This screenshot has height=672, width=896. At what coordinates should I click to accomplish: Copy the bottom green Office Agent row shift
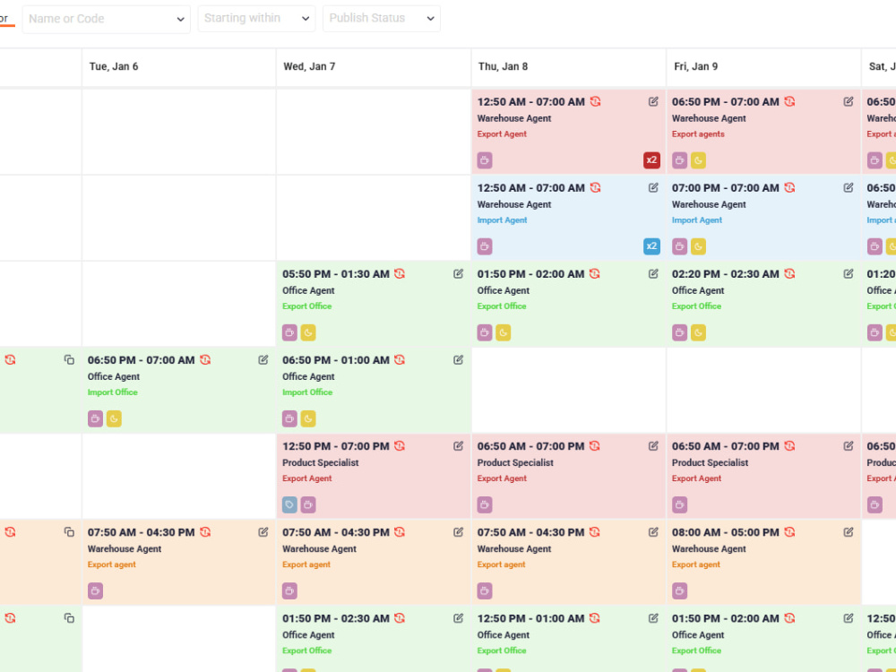[69, 618]
